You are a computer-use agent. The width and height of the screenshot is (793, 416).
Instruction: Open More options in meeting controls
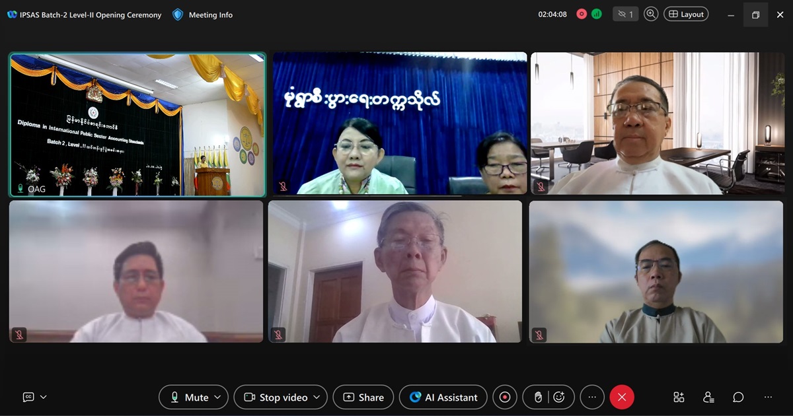click(592, 397)
